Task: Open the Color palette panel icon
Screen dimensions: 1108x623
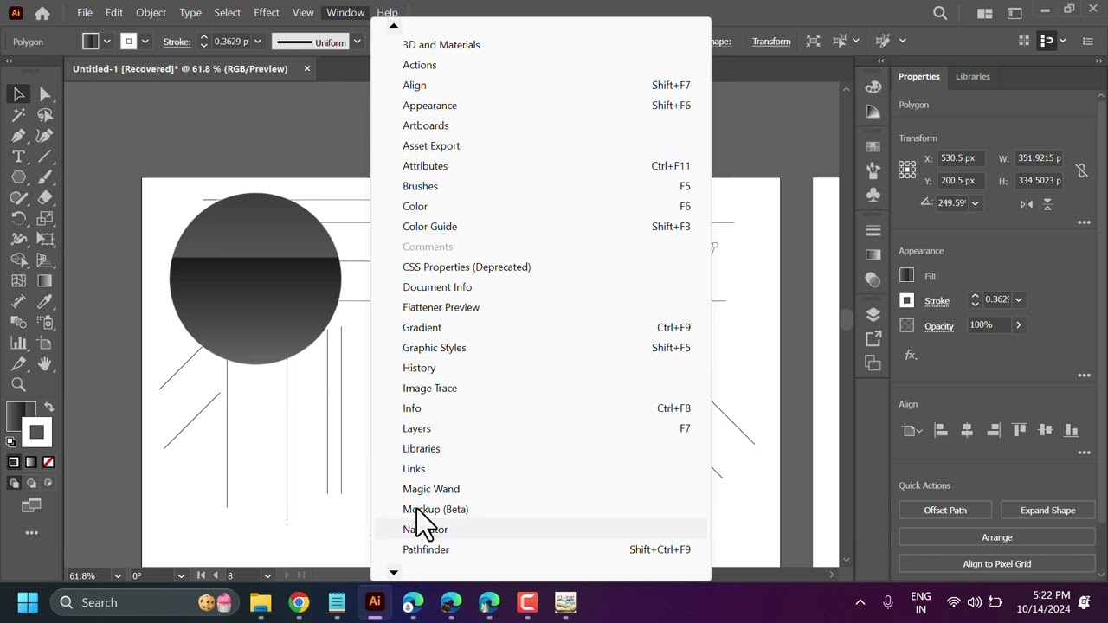Action: [x=873, y=87]
